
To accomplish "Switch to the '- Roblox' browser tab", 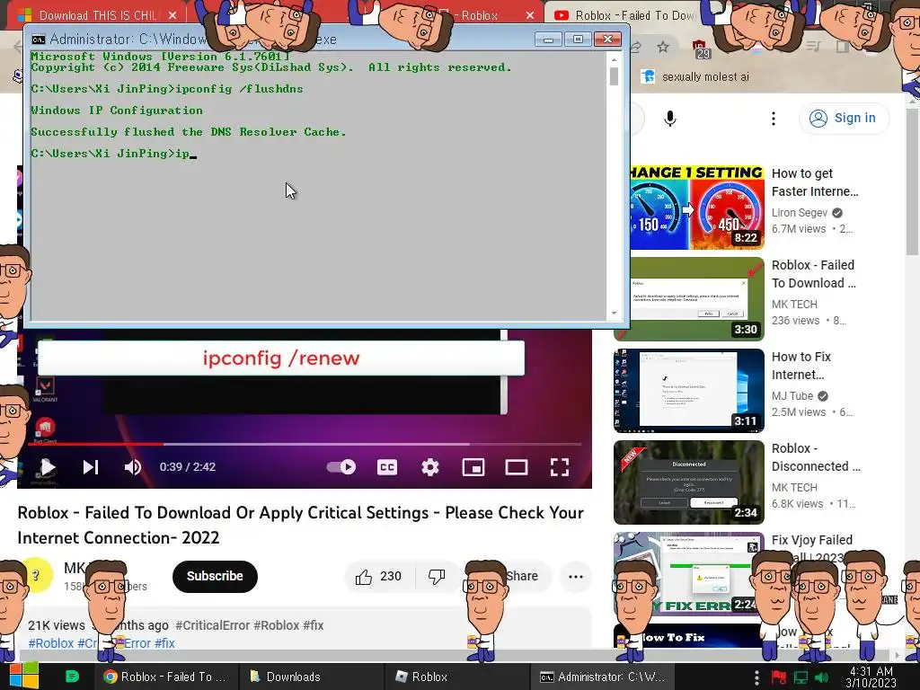I will [478, 15].
